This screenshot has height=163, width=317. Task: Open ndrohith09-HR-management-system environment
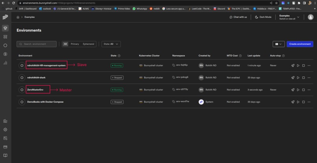[x=46, y=66]
